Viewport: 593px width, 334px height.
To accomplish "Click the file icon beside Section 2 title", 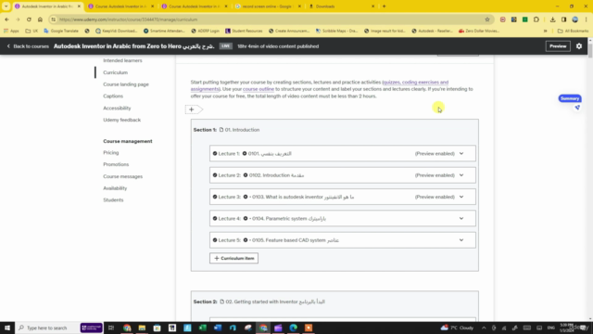I will 222,302.
